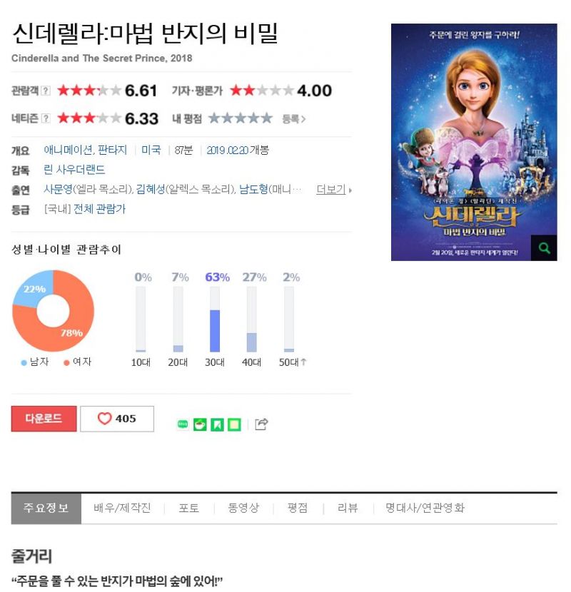The height and width of the screenshot is (592, 571).
Task: Open the share arrow icon
Action: click(x=261, y=424)
